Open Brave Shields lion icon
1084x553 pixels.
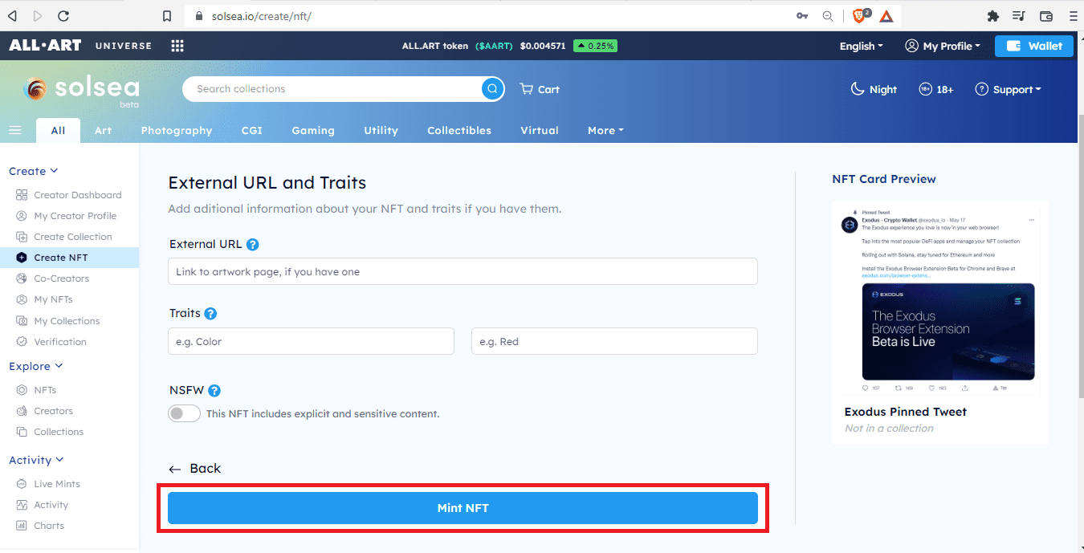[860, 15]
